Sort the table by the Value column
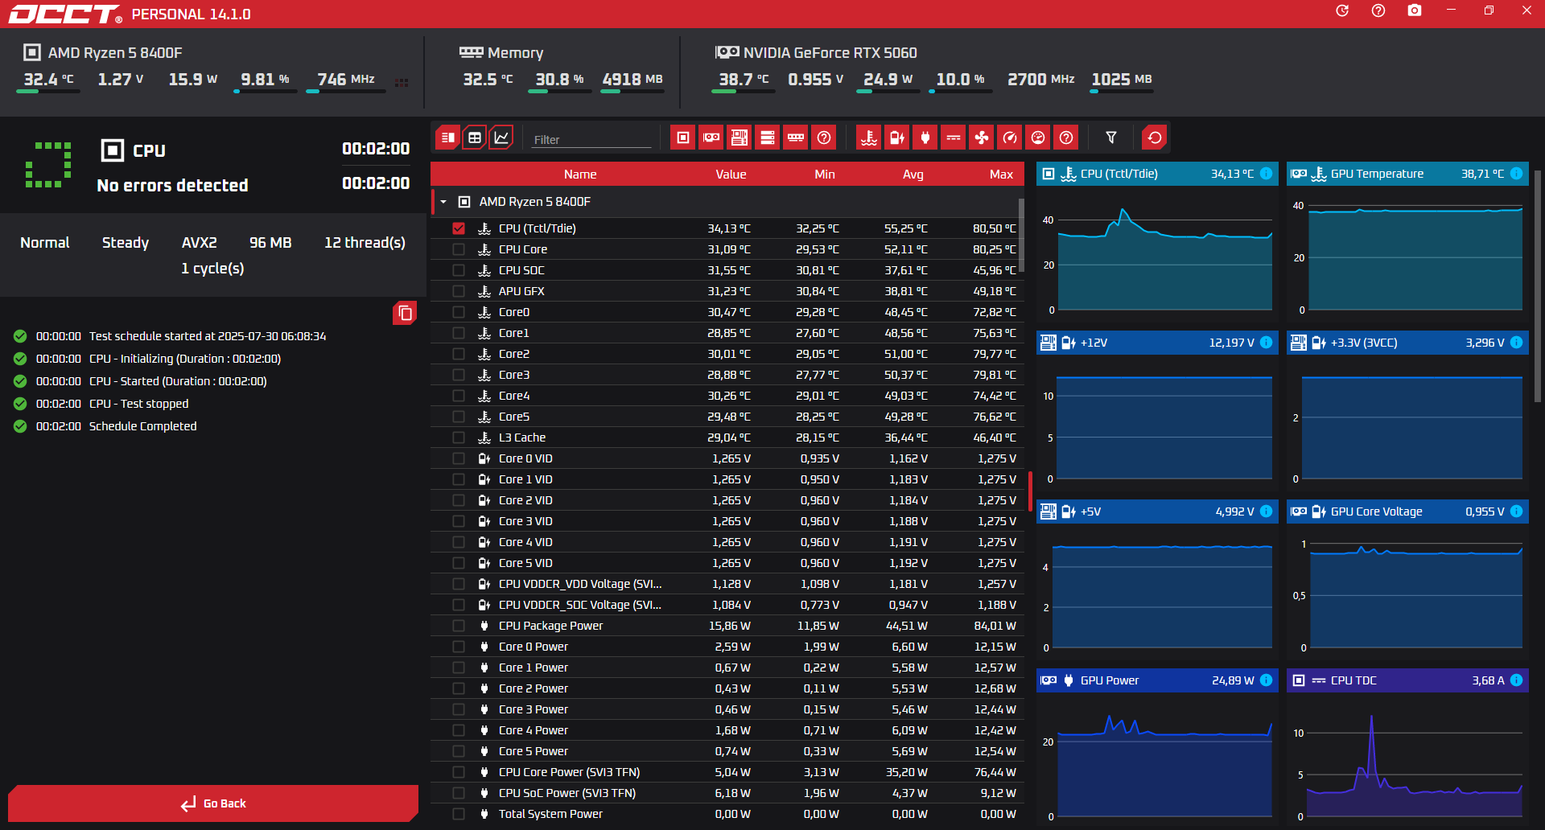Image resolution: width=1545 pixels, height=830 pixels. pyautogui.click(x=731, y=175)
